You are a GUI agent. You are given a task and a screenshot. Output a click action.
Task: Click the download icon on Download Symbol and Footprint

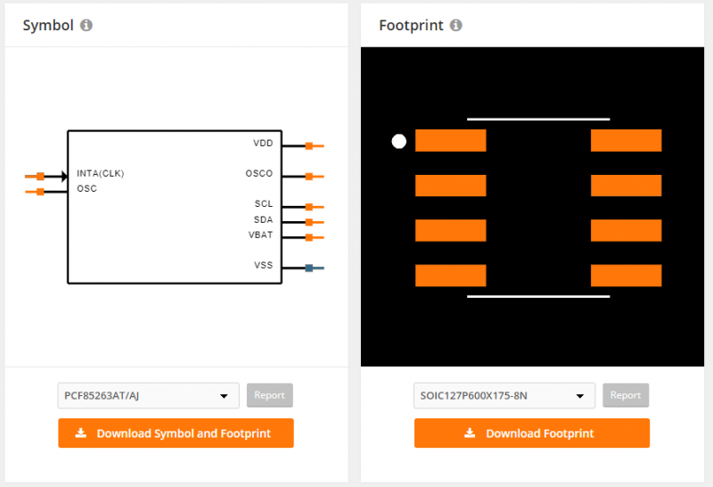81,433
